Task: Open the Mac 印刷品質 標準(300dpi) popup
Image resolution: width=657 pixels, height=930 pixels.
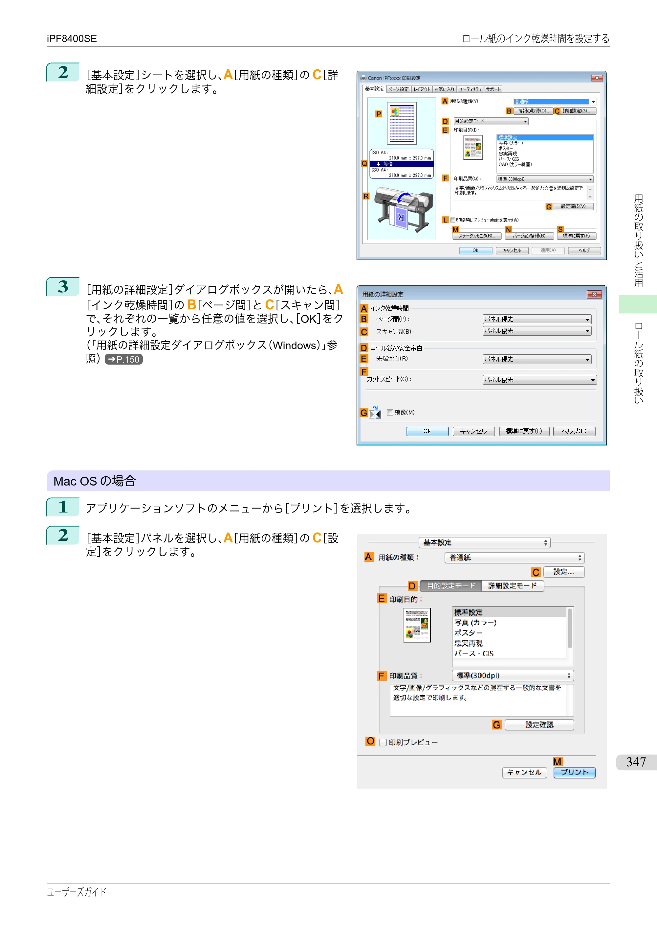Action: tap(513, 675)
